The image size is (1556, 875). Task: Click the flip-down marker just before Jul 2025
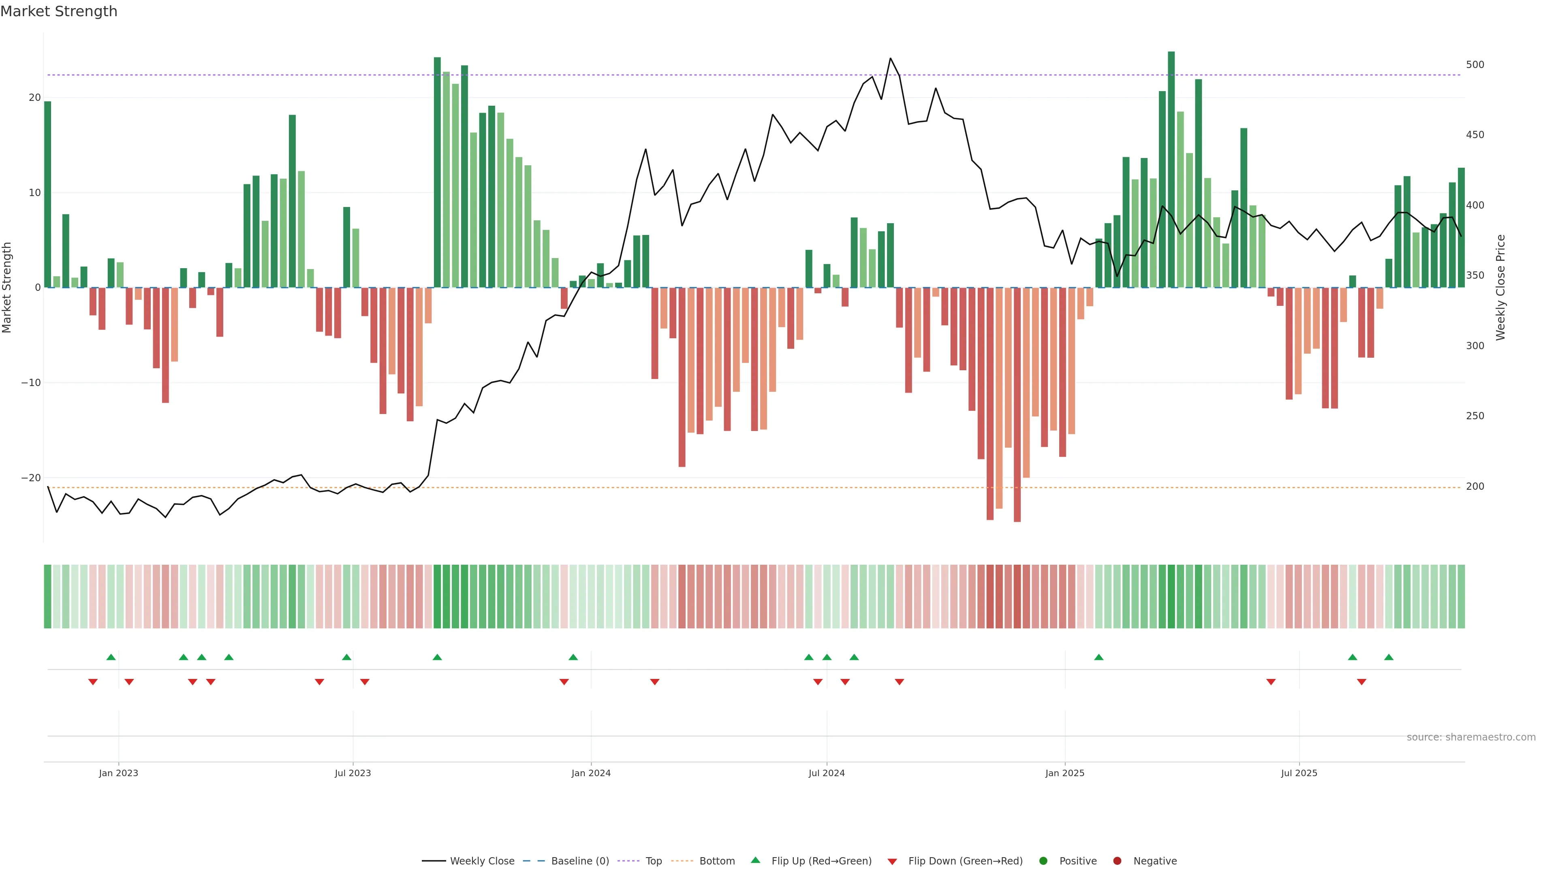tap(1271, 682)
